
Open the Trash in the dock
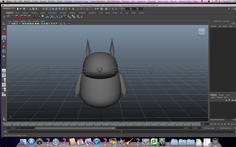click(215, 142)
